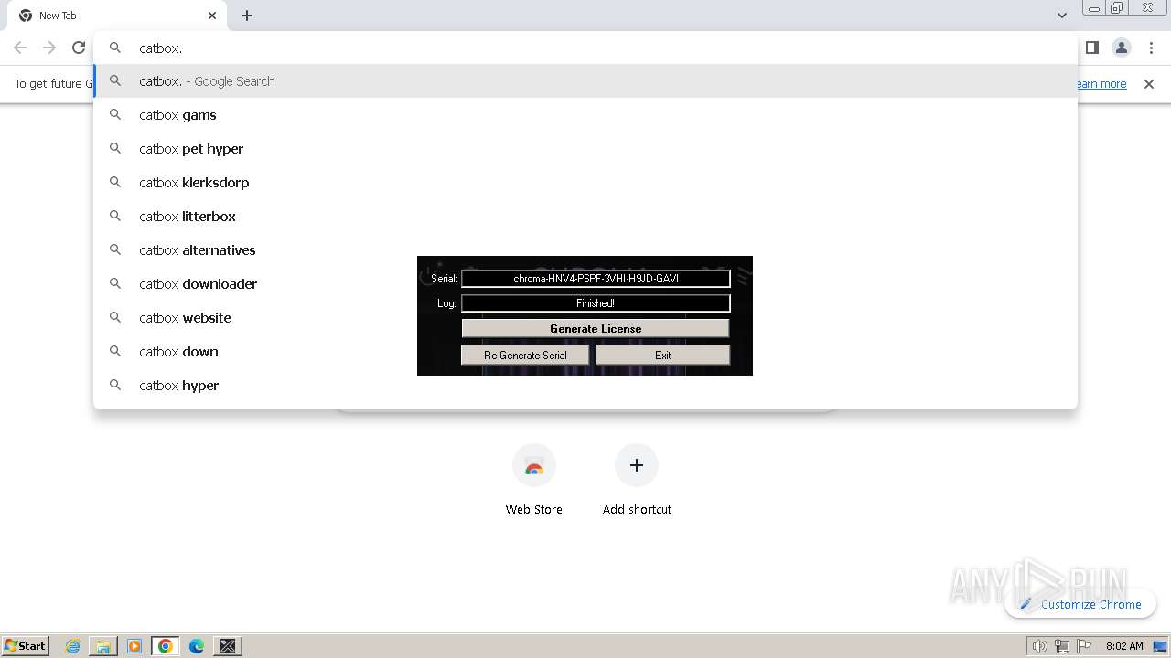
Task: Switch to keygen taskbar icon
Action: click(228, 646)
